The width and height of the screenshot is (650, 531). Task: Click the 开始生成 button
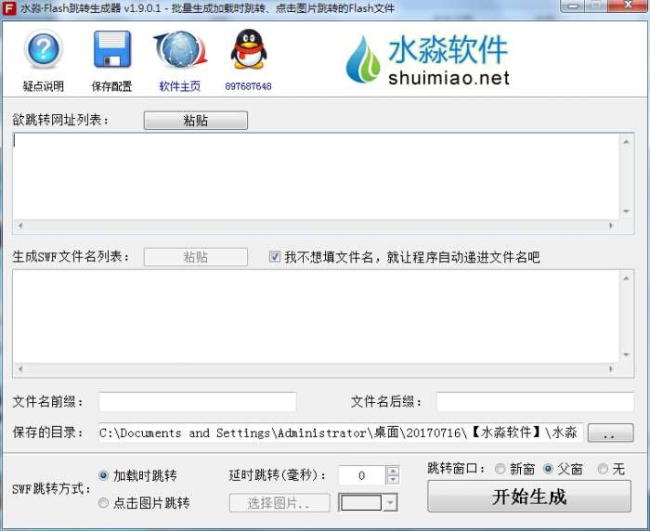click(x=529, y=496)
